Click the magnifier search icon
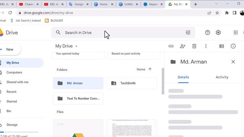The image size is (244, 137). [x=58, y=32]
